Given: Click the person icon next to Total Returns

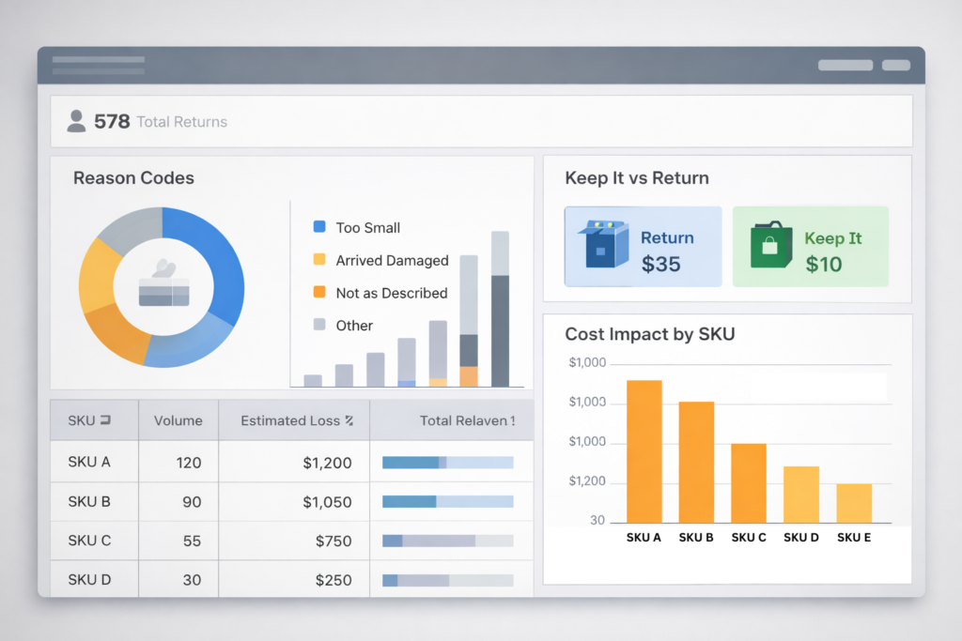Looking at the screenshot, I should tap(77, 120).
